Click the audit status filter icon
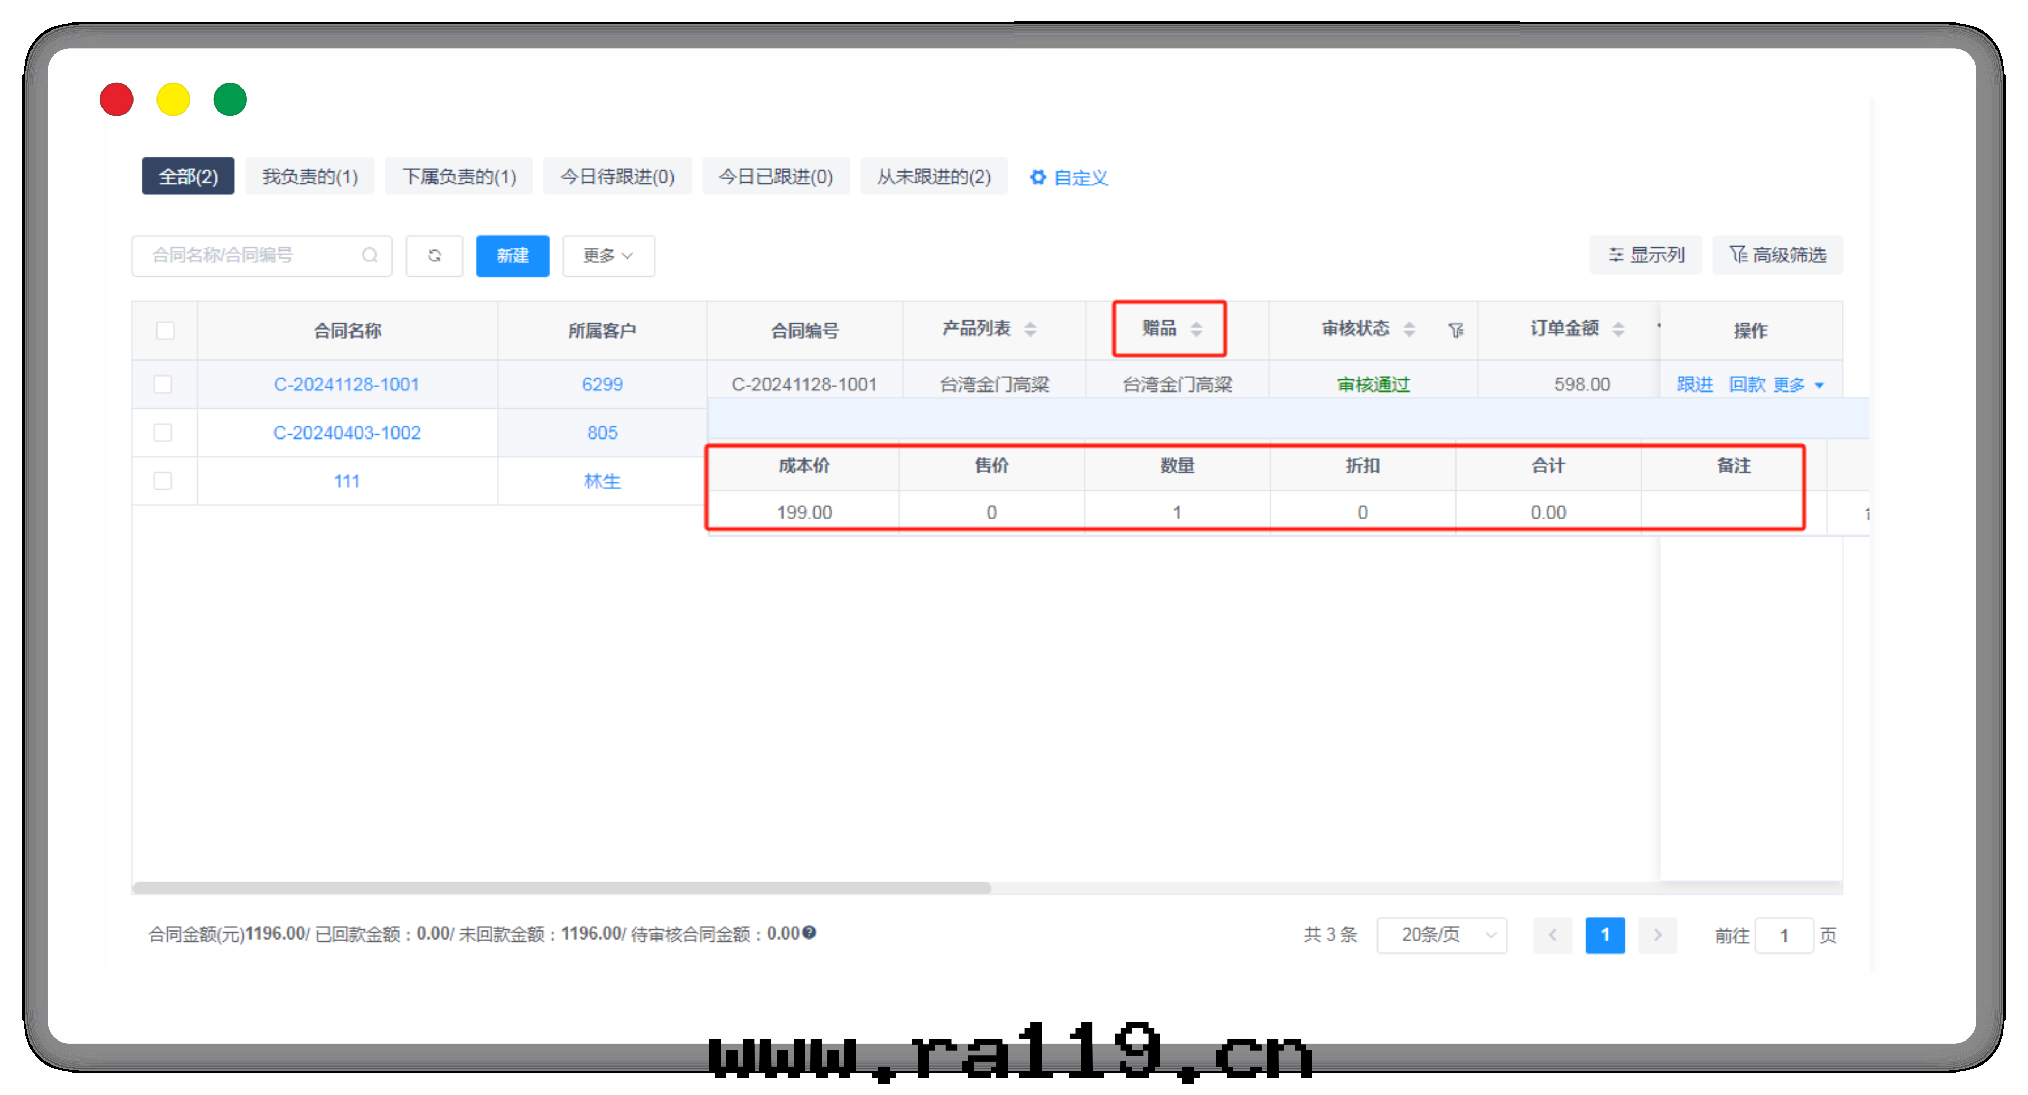Image resolution: width=2028 pixels, height=1095 pixels. pyautogui.click(x=1455, y=330)
